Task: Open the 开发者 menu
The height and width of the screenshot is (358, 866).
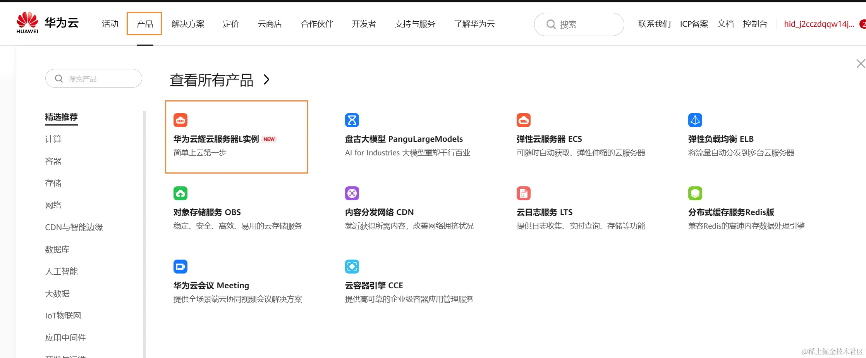Action: [364, 24]
